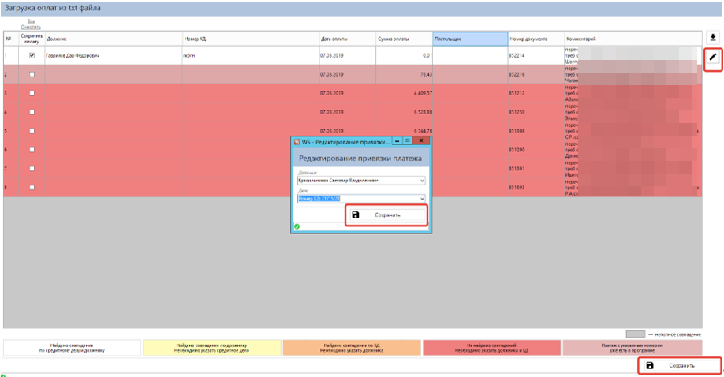The image size is (724, 377).
Task: Open the Дело dropdown in the dialog
Action: tap(422, 199)
